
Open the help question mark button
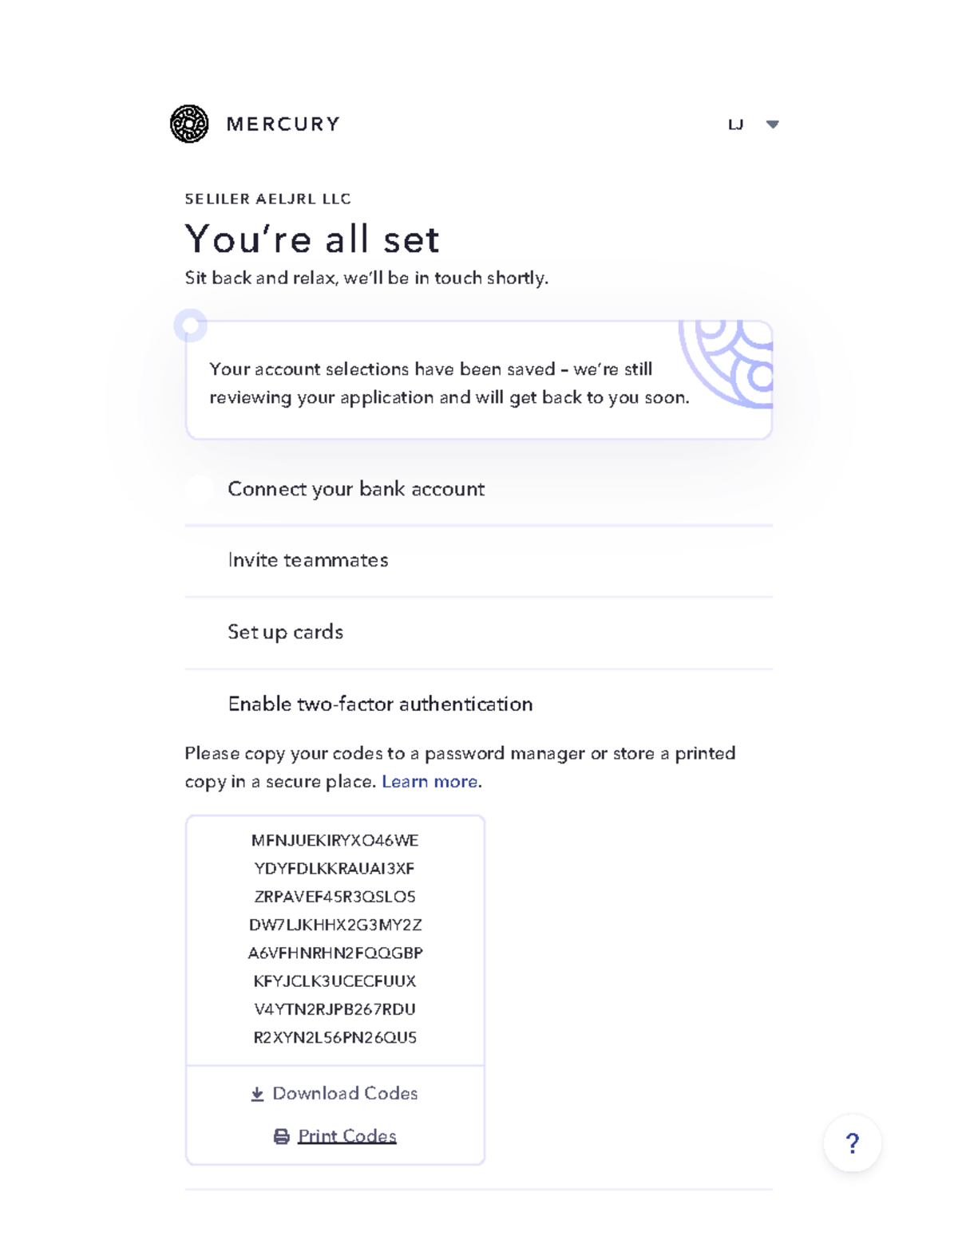point(852,1142)
